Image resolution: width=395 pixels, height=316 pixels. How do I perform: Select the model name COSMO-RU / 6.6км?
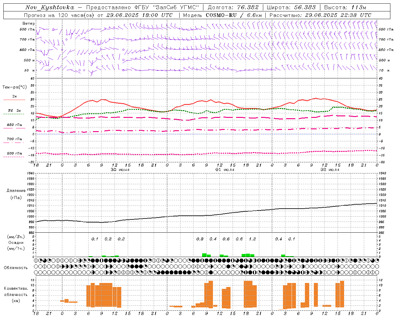tap(234, 15)
